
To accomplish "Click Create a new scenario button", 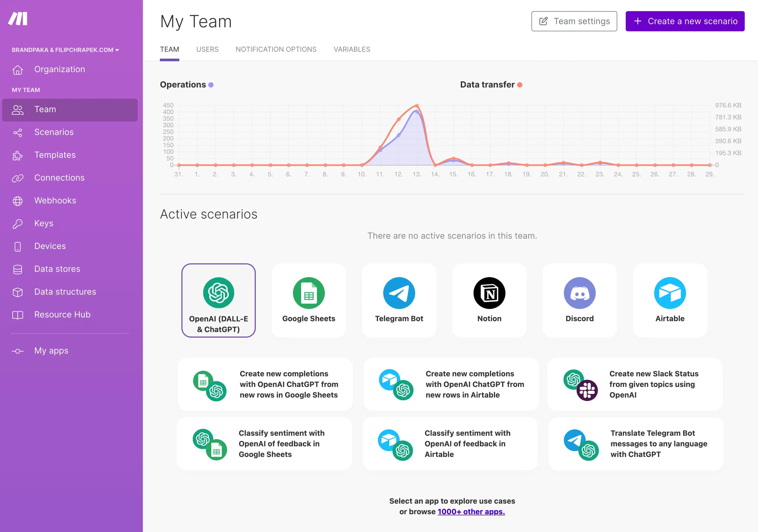I will [685, 21].
